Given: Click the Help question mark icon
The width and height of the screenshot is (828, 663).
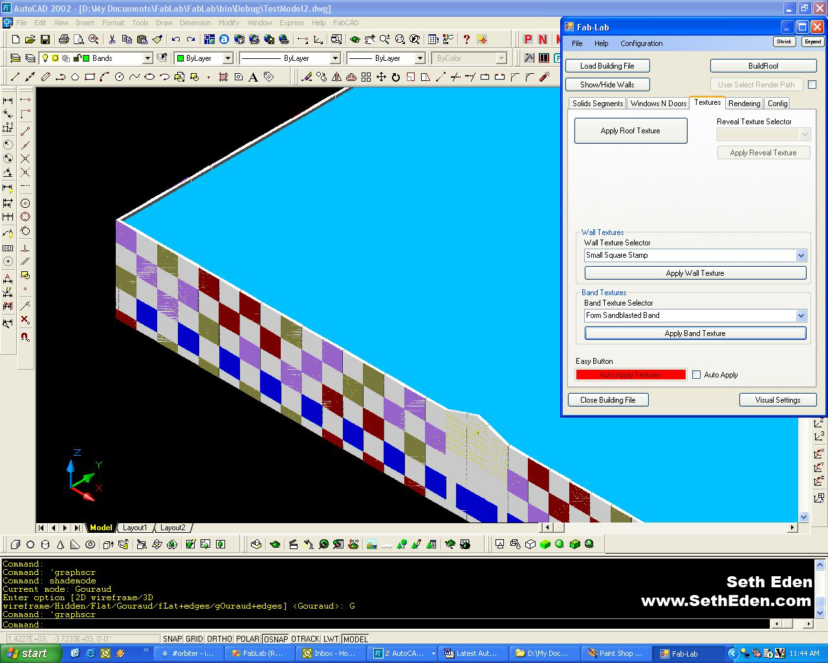Looking at the screenshot, I should click(x=467, y=39).
